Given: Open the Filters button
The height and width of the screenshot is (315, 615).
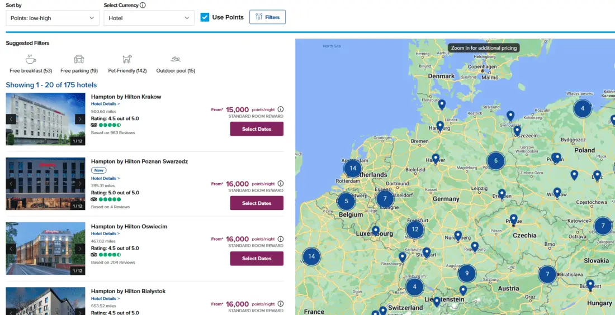Looking at the screenshot, I should pyautogui.click(x=267, y=17).
